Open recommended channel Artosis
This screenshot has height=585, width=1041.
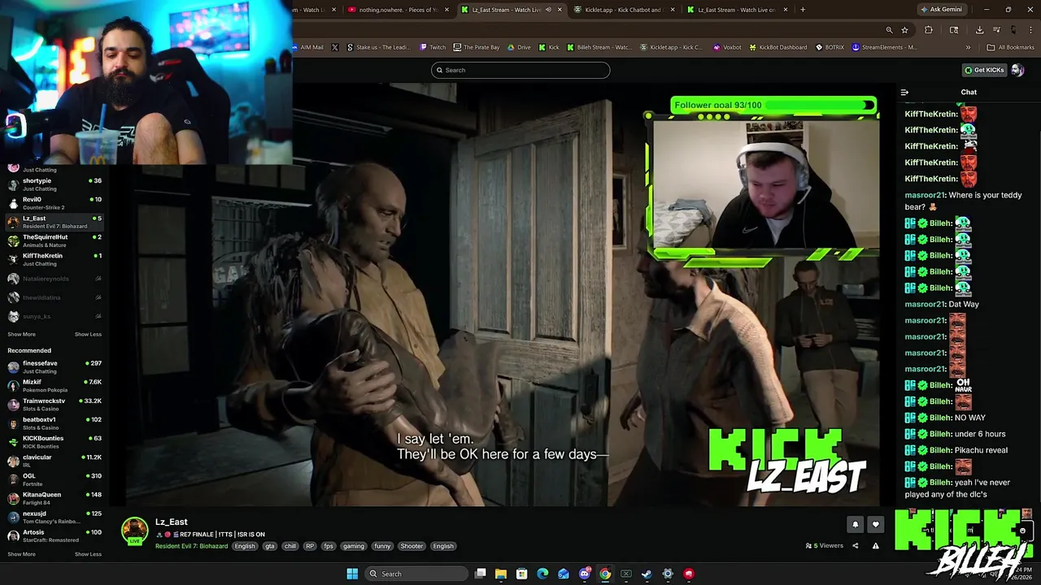[54, 536]
